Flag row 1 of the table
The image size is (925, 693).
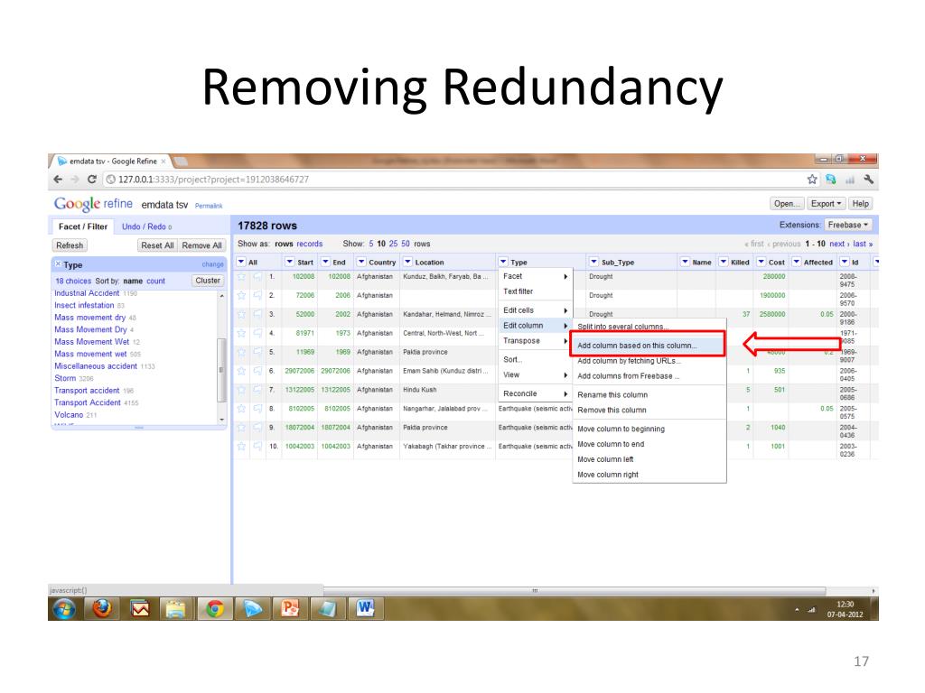click(x=257, y=276)
